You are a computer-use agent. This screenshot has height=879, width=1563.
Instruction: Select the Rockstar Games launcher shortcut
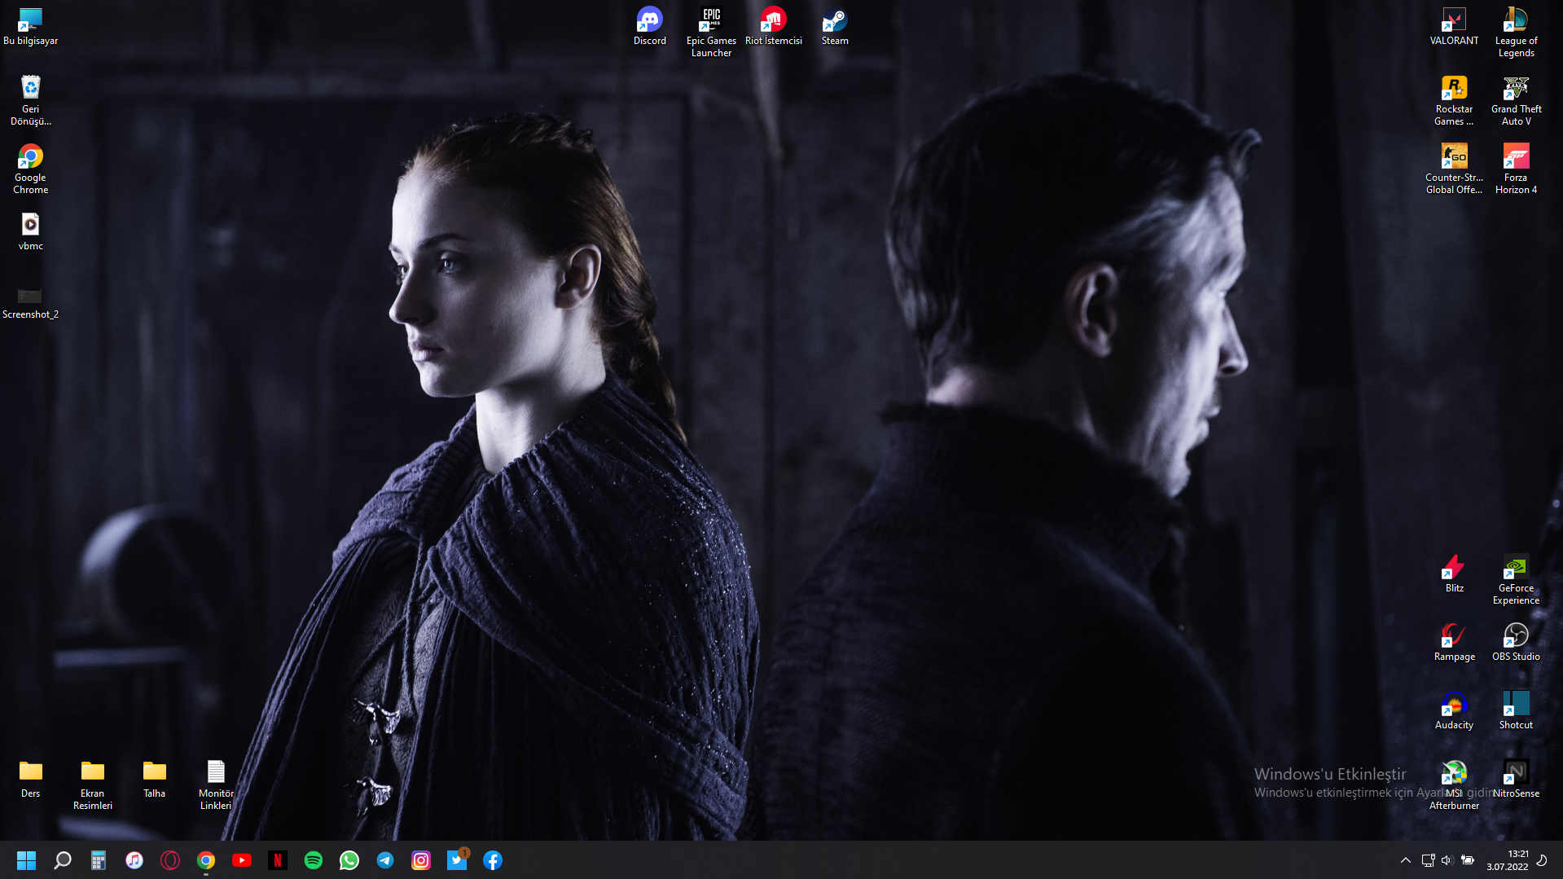1455,100
